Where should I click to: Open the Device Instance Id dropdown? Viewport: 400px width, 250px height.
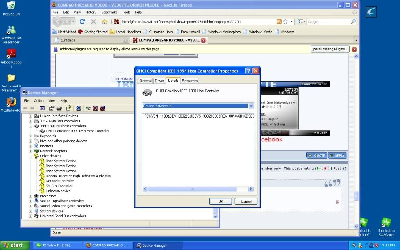(x=251, y=106)
